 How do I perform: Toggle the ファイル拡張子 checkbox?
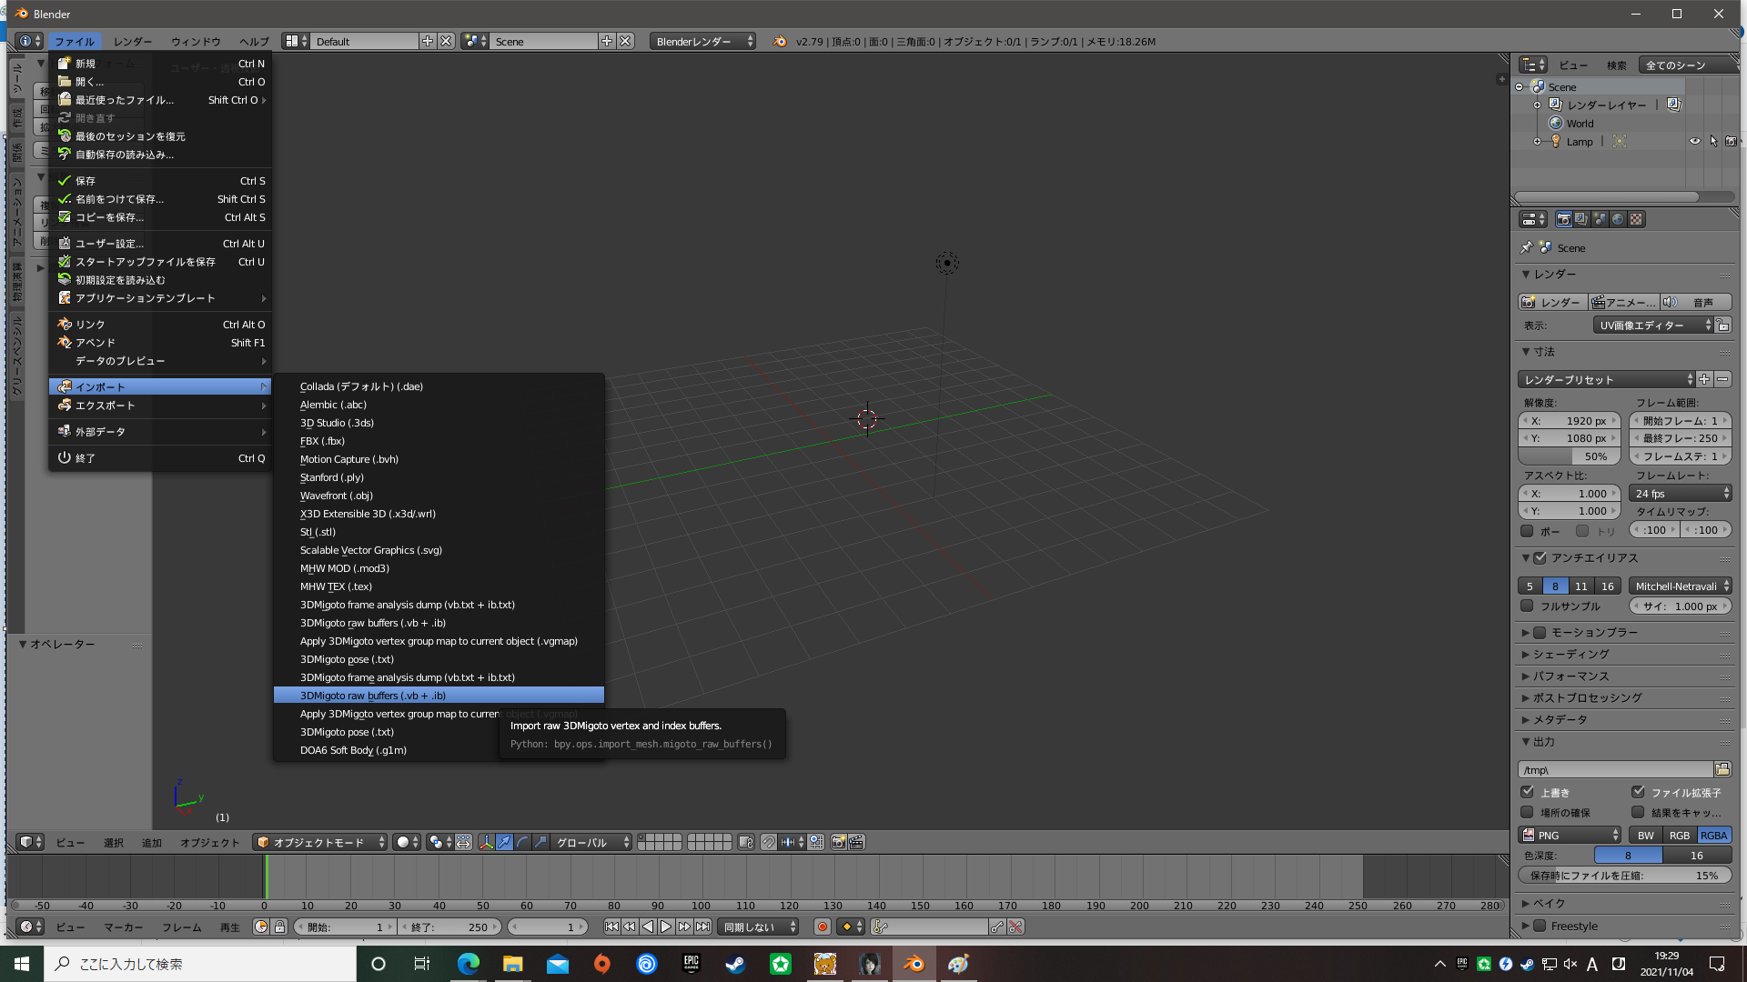1638,792
